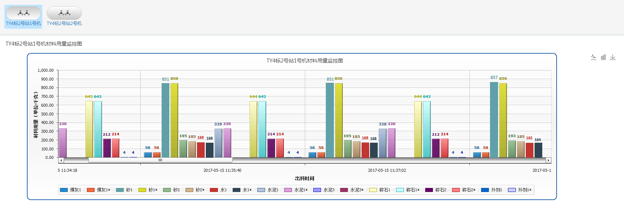This screenshot has width=624, height=210.
Task: Hide the 碎石1 series in legend
Action: [x=380, y=190]
